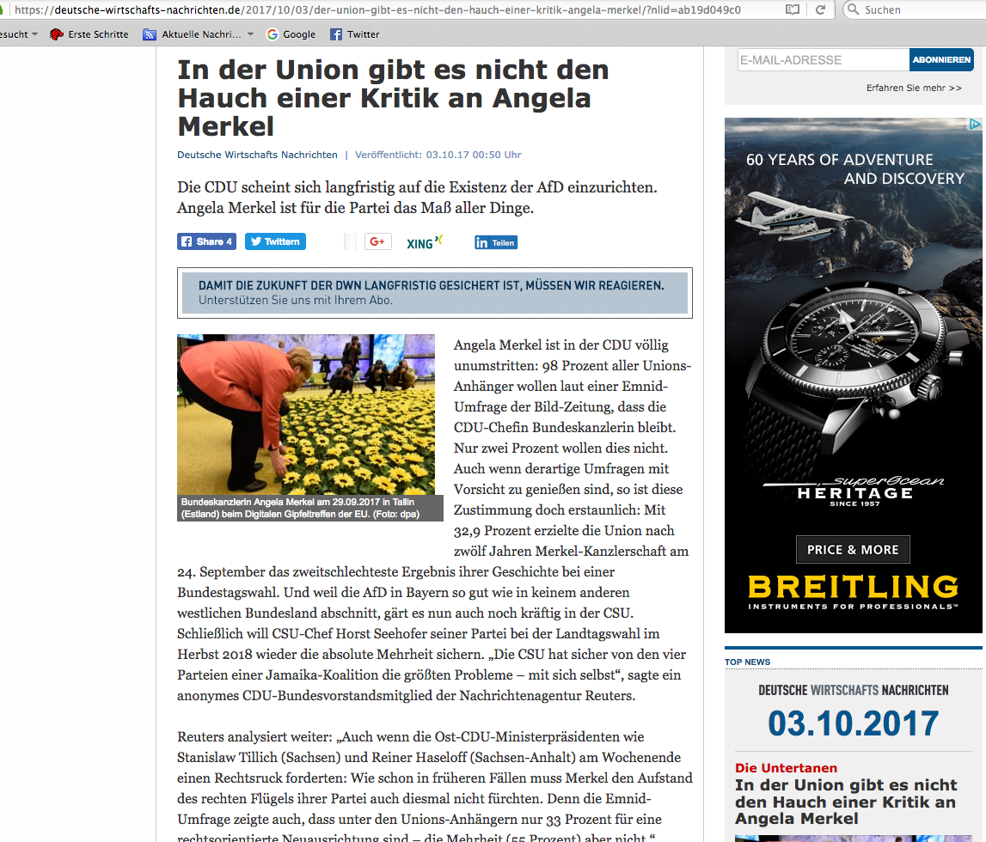This screenshot has height=842, width=986.
Task: Click the Deutsche Wirtschafts Nachrichten author link
Action: coord(257,155)
